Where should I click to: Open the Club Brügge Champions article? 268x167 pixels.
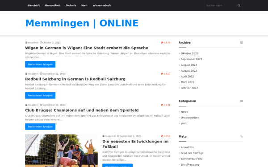click(82, 110)
